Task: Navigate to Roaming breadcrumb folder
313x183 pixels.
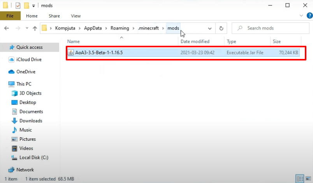Action: pyautogui.click(x=120, y=28)
